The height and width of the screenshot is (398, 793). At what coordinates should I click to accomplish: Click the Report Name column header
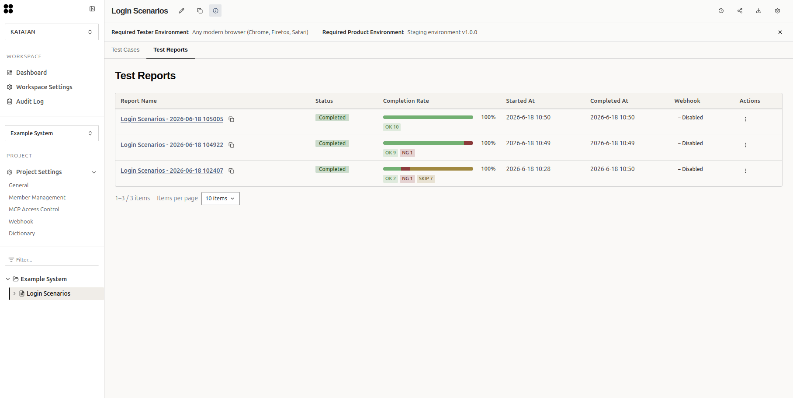click(139, 101)
